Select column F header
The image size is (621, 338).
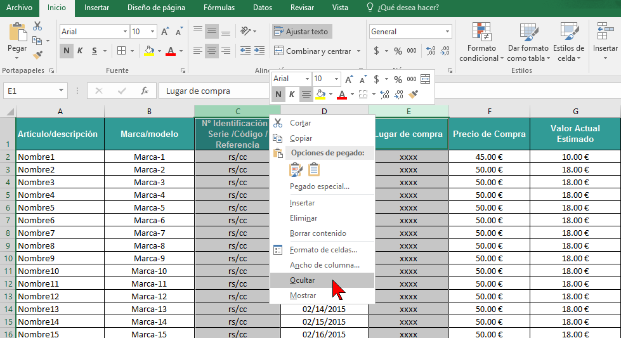tap(490, 111)
